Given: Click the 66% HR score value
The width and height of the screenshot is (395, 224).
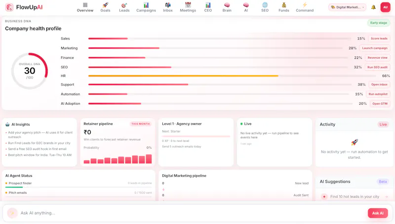Looking at the screenshot, I should [x=386, y=76].
